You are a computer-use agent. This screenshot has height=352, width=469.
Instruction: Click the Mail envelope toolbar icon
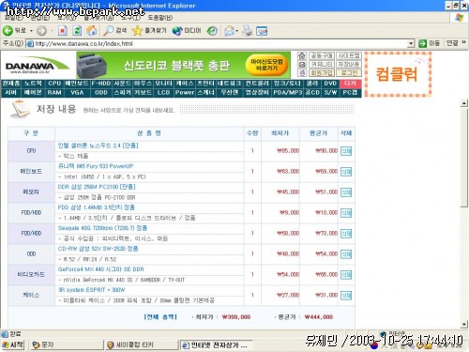pyautogui.click(x=230, y=31)
